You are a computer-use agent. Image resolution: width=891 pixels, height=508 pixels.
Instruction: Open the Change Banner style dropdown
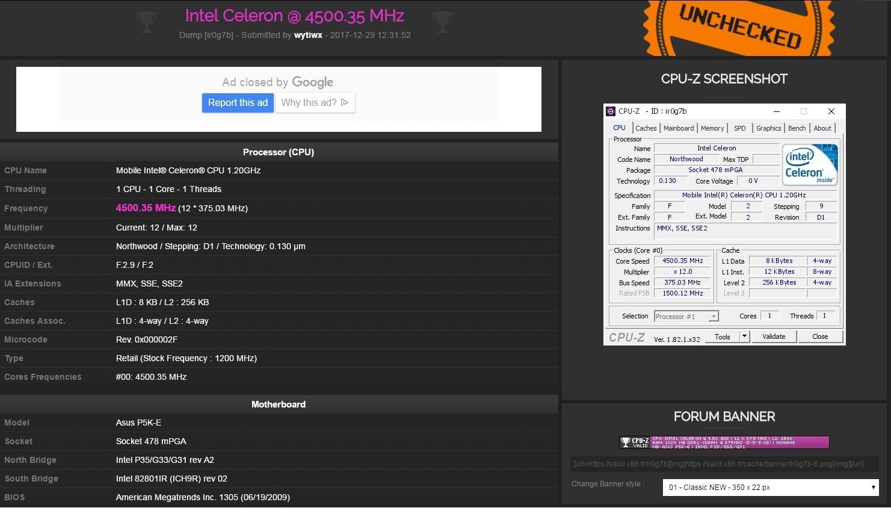771,488
